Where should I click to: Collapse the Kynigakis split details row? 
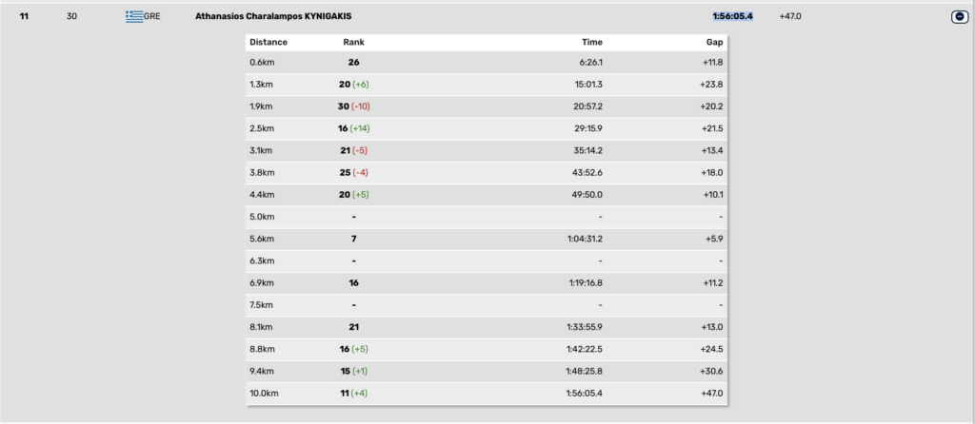click(960, 17)
